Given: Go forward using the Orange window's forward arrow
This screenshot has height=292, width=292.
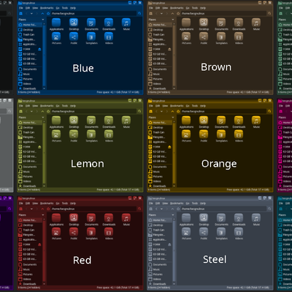Looking at the screenshot, I should (x=167, y=111).
